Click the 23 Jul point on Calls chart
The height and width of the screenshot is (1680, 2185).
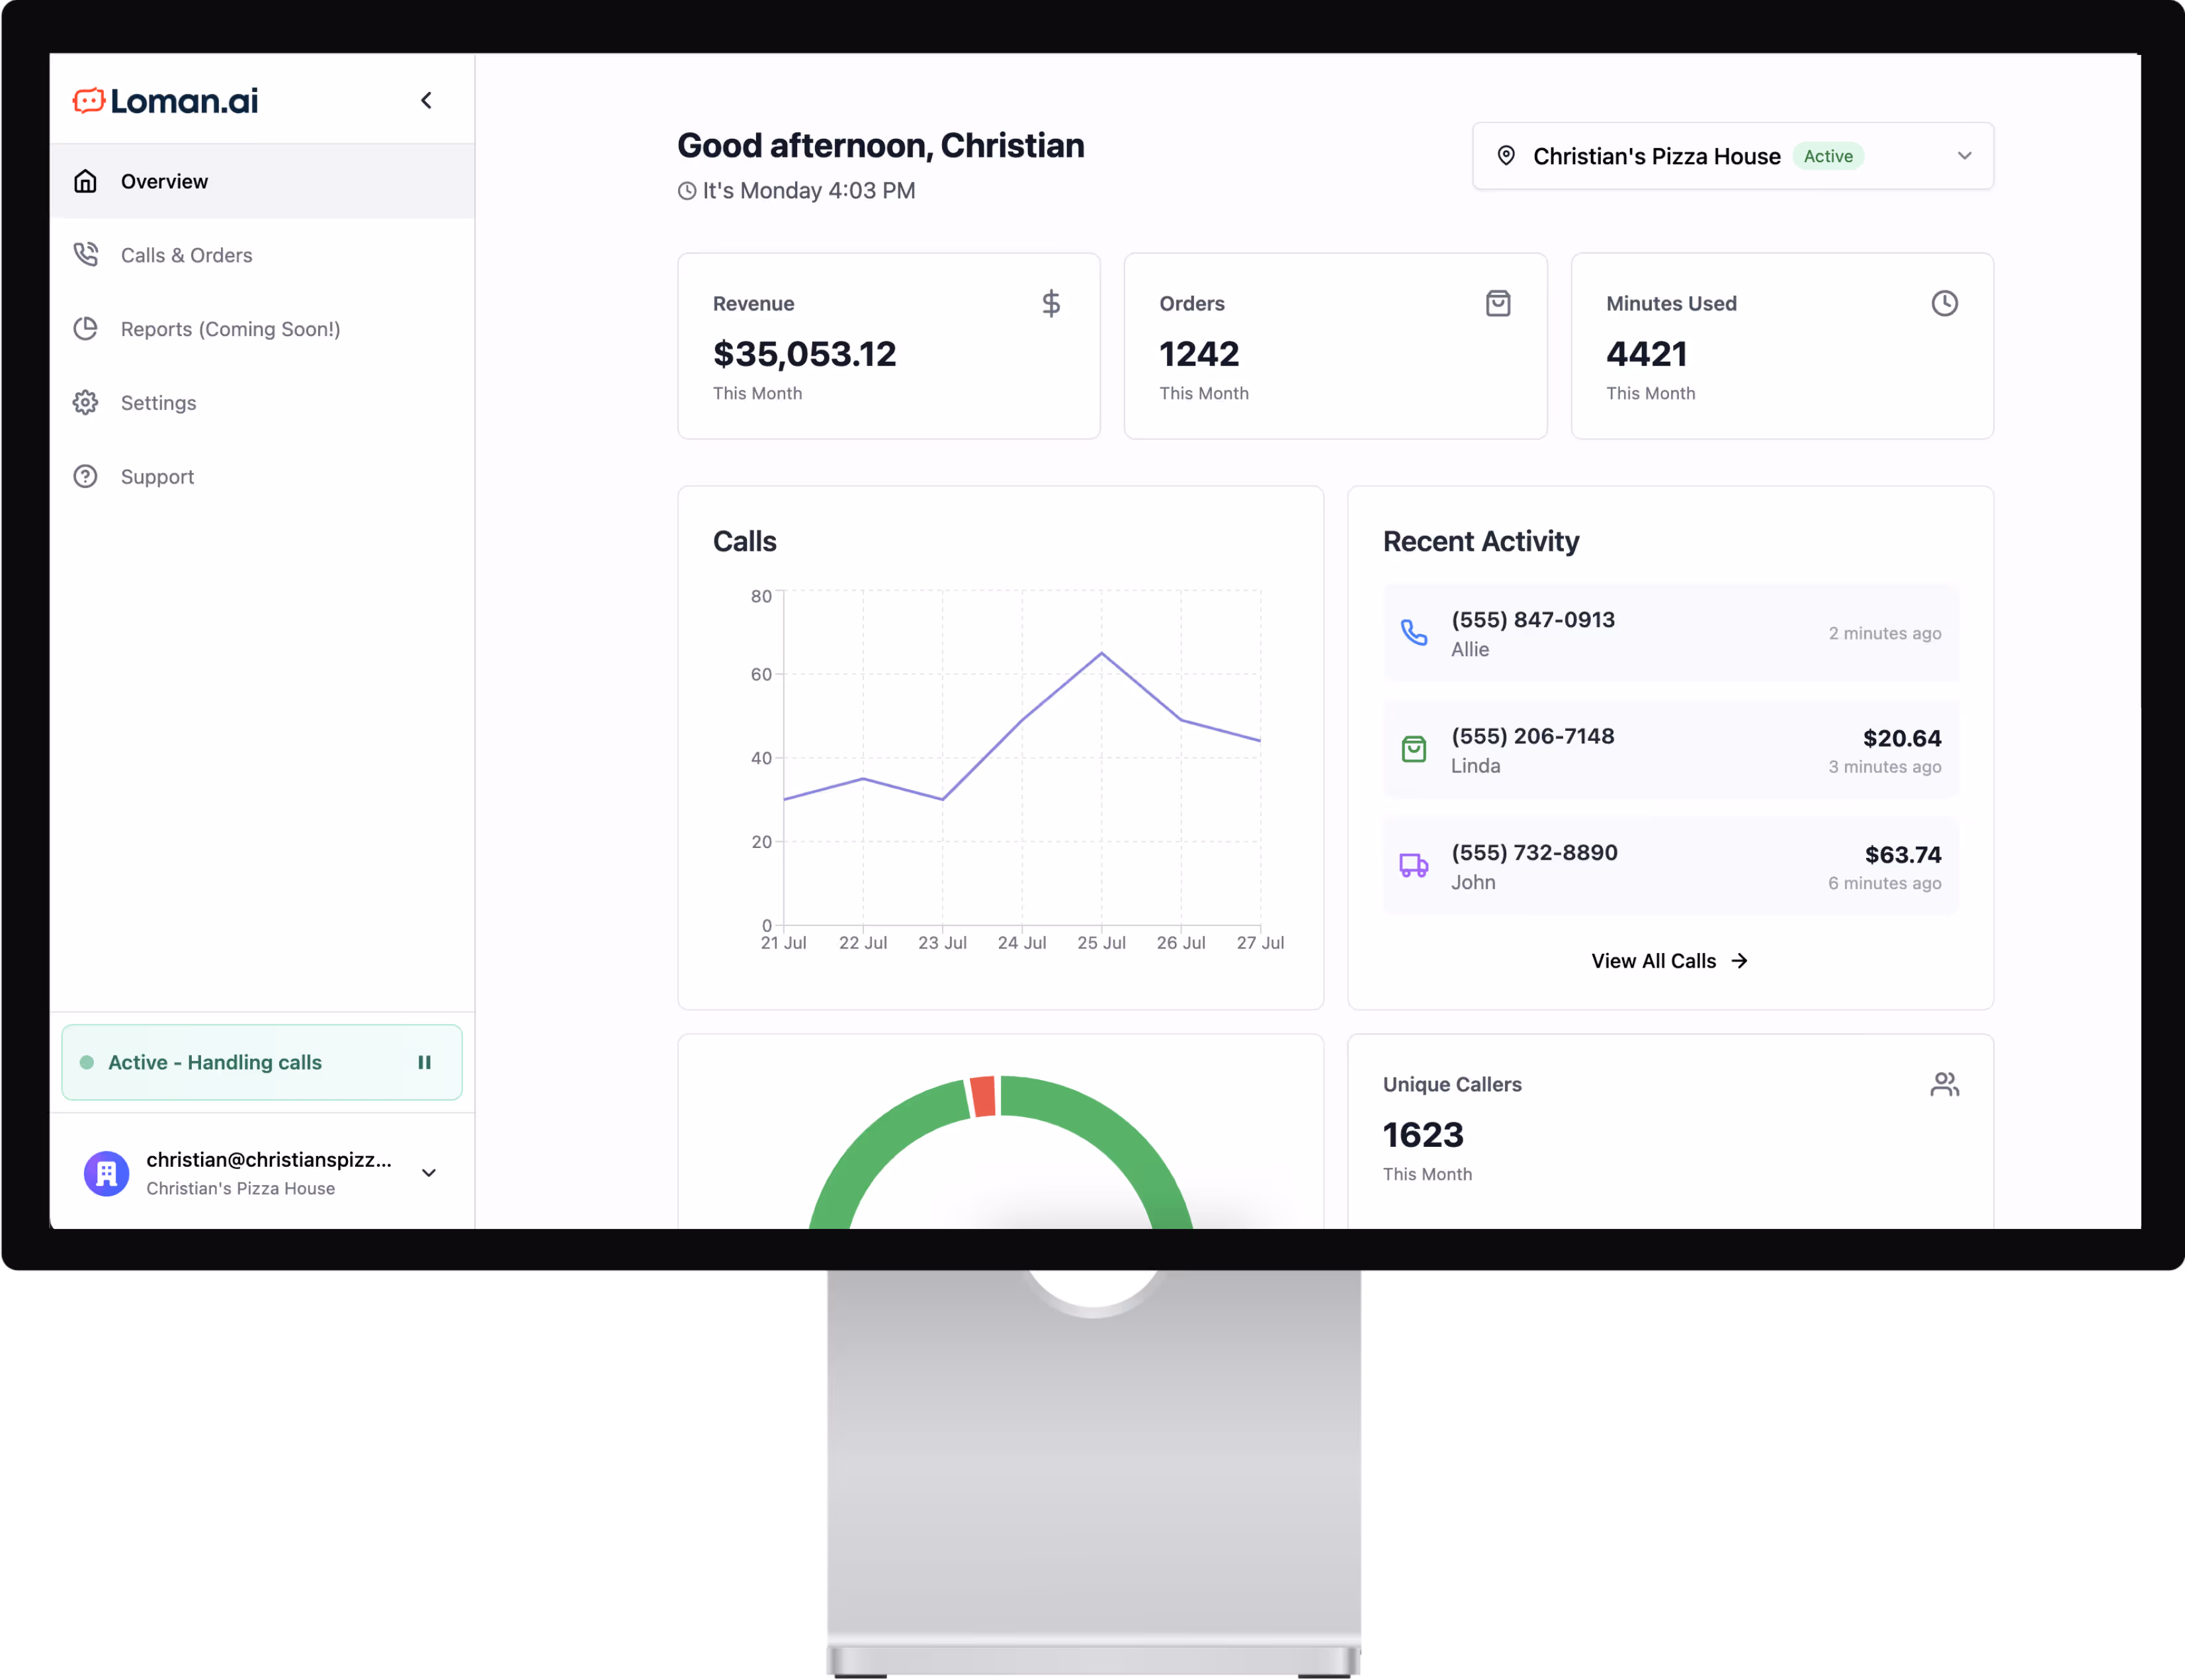pos(942,799)
